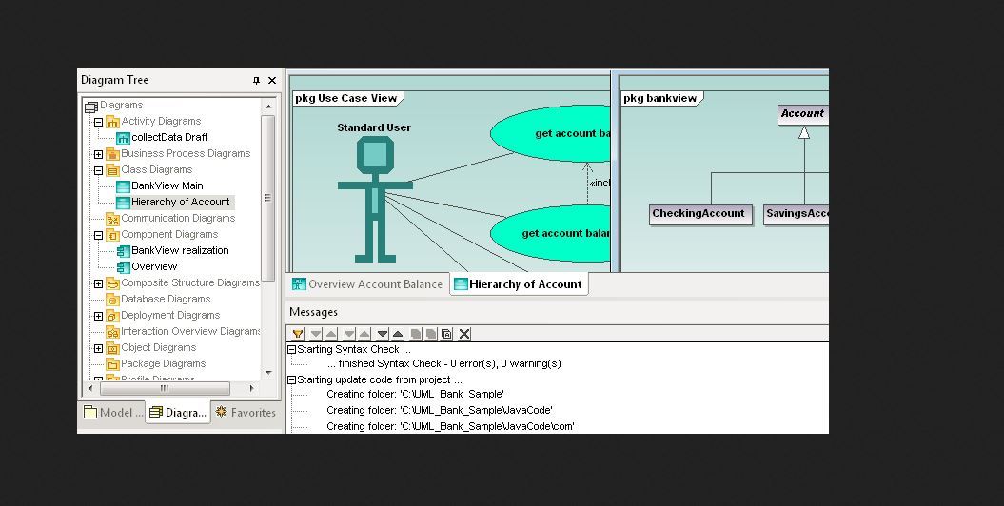
Task: Switch to the Model Tree tab
Action: coord(113,413)
